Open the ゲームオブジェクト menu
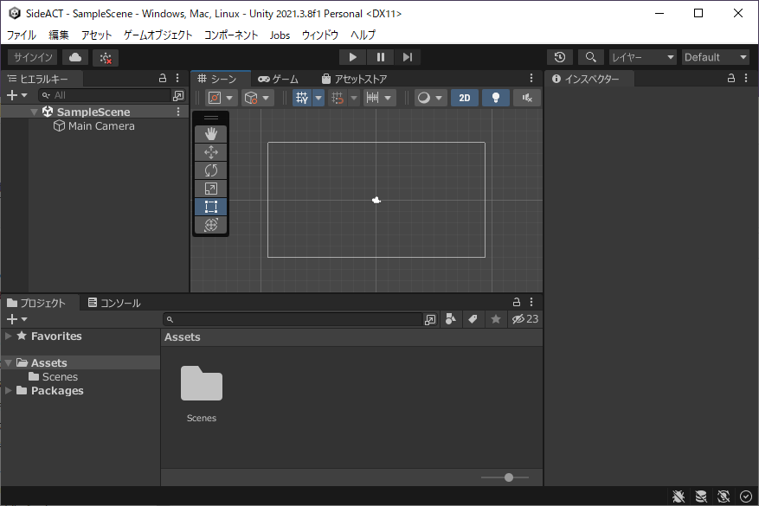The image size is (759, 506). pos(158,35)
